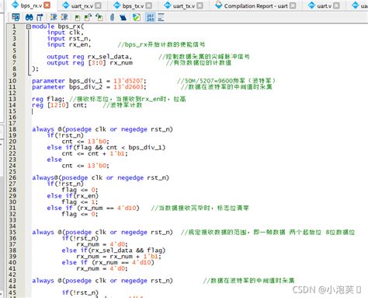Viewport: 368px width, 298px height.
Task: Toggle the delimiter matching lines icon
Action: click(161, 17)
